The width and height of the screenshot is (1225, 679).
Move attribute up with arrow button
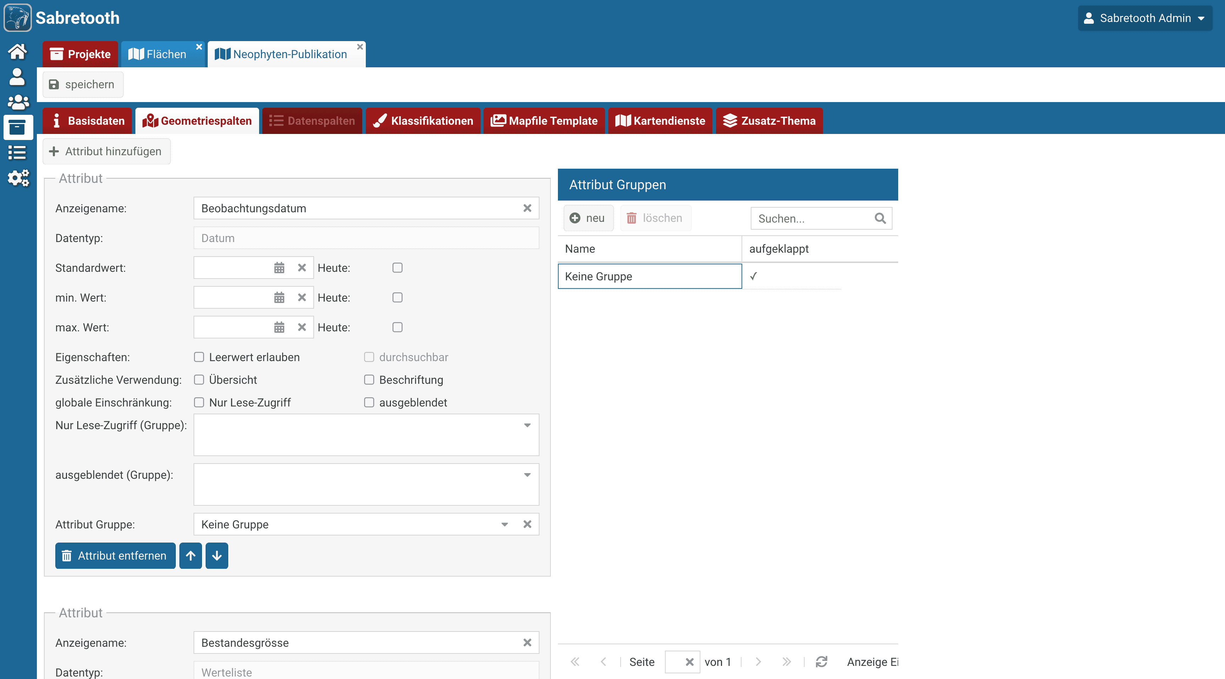191,556
